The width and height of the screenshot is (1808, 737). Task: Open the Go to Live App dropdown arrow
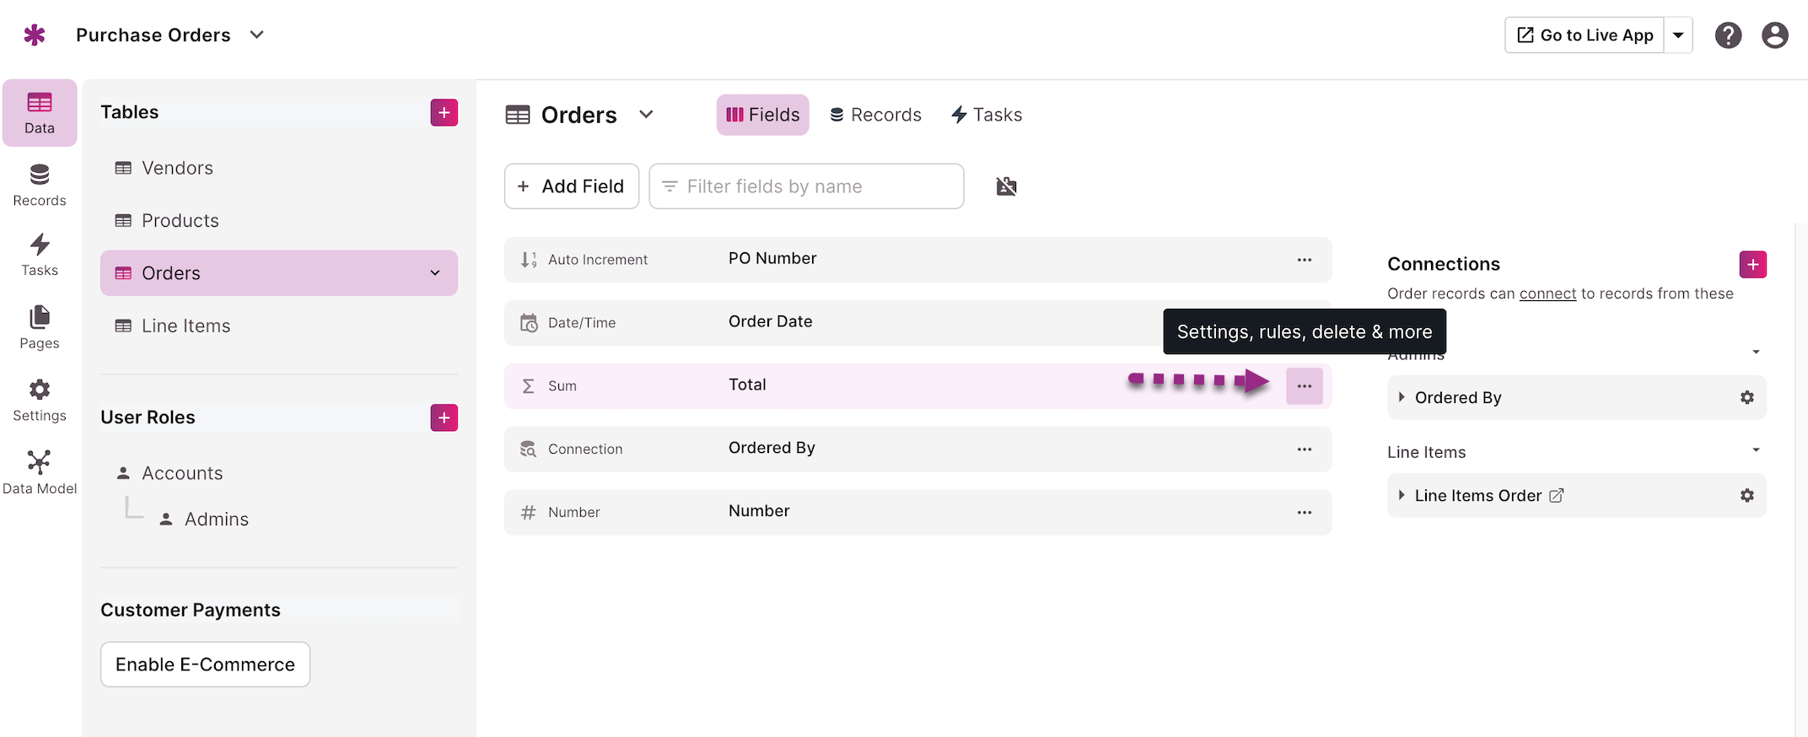coord(1678,35)
